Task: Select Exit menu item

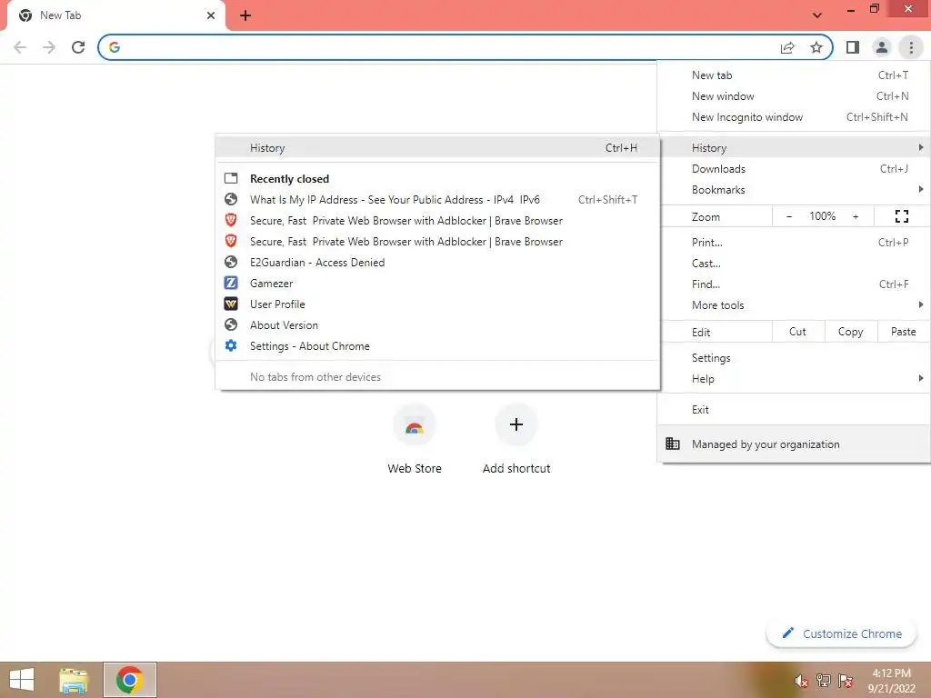Action: 794,410
